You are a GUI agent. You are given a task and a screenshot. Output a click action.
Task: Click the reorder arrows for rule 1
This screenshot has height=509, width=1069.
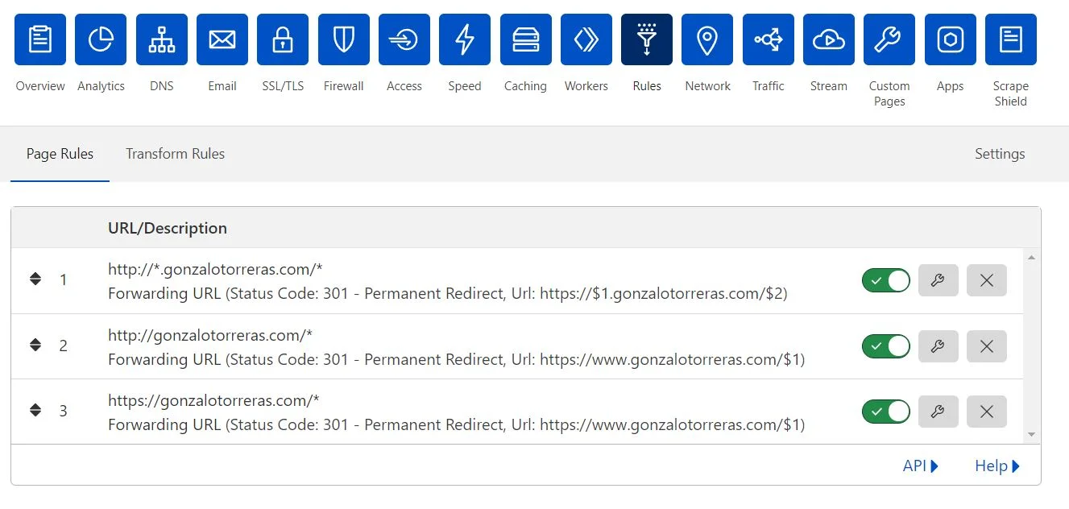click(x=35, y=279)
